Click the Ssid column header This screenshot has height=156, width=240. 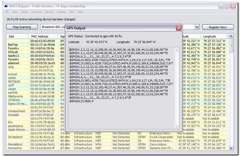18,36
